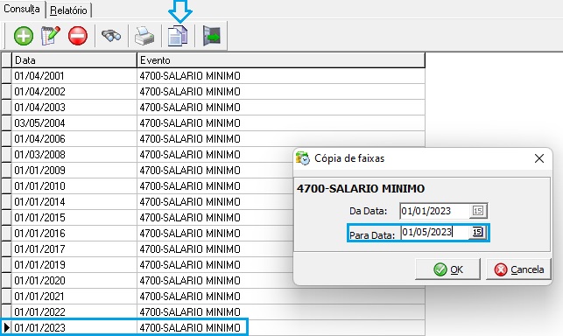563x336 pixels.
Task: Switch to the Consulta tab
Action: (x=22, y=9)
